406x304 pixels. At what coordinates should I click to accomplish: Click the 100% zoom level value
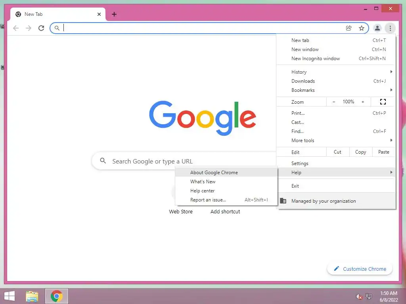pyautogui.click(x=348, y=102)
